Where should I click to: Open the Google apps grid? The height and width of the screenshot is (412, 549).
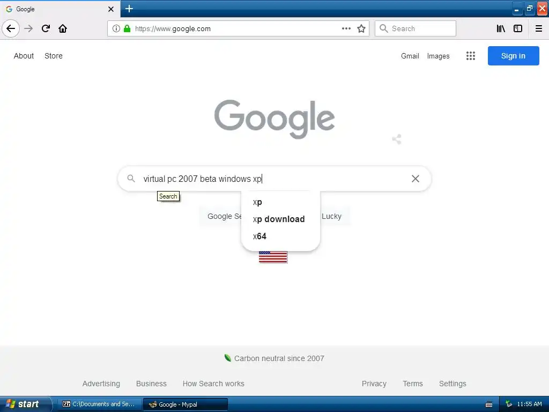pos(471,56)
